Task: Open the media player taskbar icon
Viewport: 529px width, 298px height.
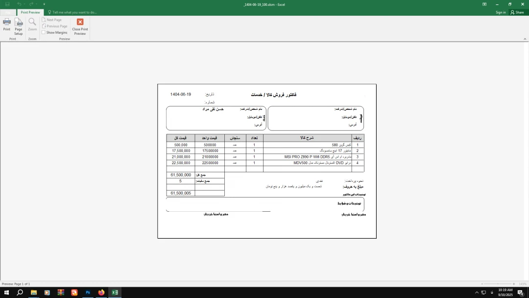Action: (47, 293)
